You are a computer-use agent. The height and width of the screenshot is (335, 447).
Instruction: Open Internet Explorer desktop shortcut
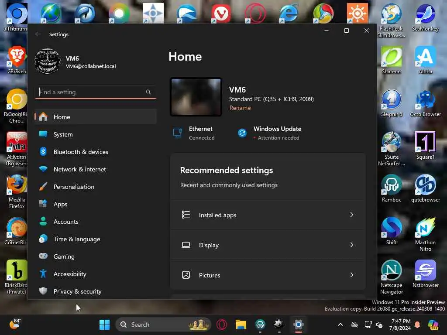point(289,13)
